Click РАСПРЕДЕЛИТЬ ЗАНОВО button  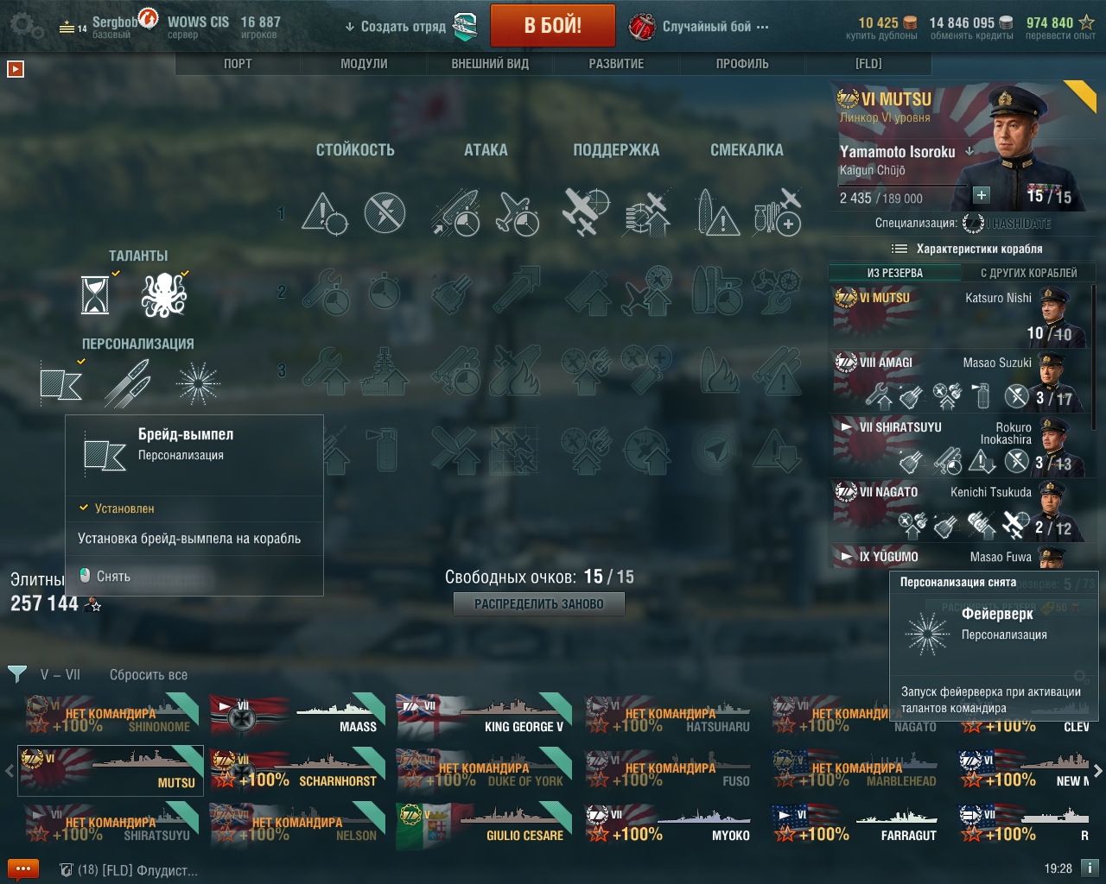pos(539,604)
